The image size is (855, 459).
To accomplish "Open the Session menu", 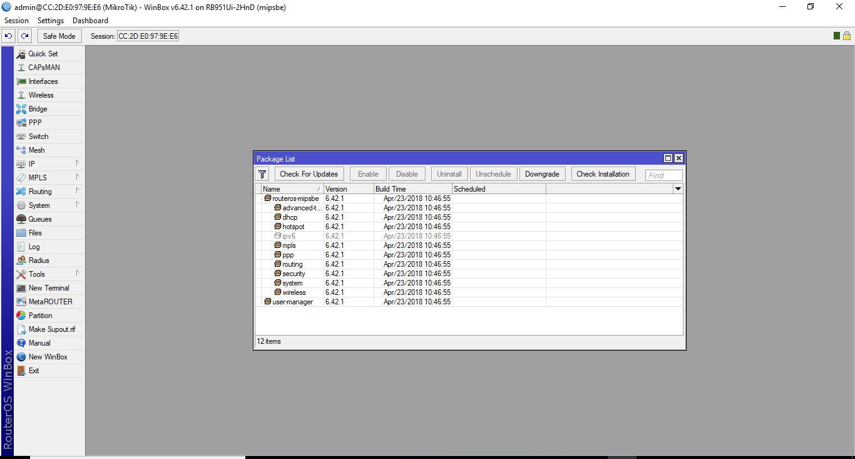I will 16,21.
